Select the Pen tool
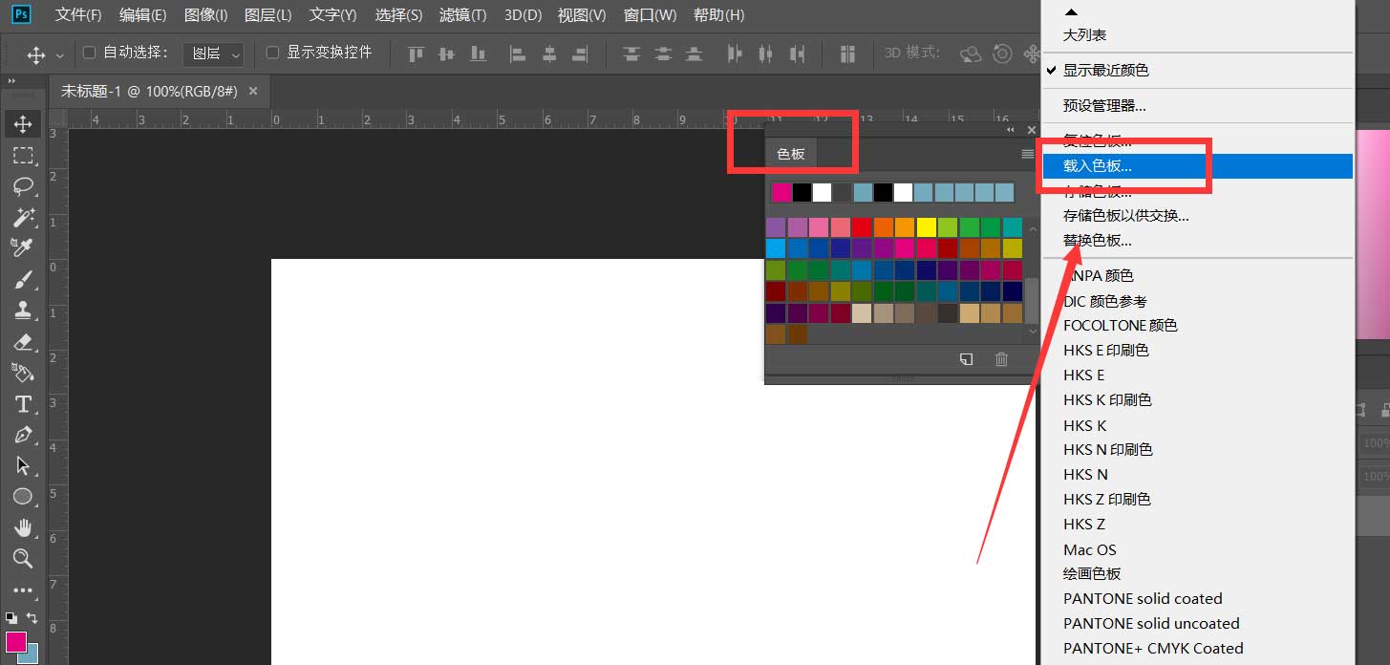The height and width of the screenshot is (665, 1390). (x=23, y=435)
